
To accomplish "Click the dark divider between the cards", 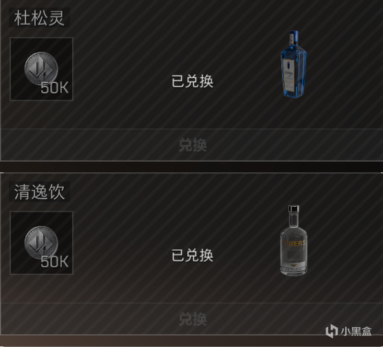I will [x=191, y=167].
